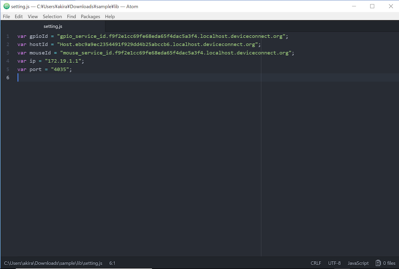Click the 6:1 cursor position indicator
This screenshot has width=399, height=269.
pos(113,263)
